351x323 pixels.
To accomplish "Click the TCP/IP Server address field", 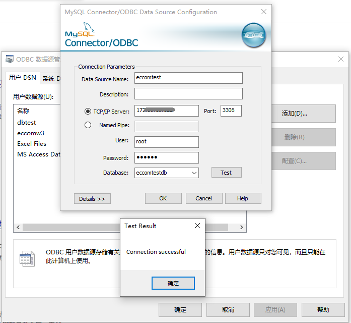I will tap(167, 111).
